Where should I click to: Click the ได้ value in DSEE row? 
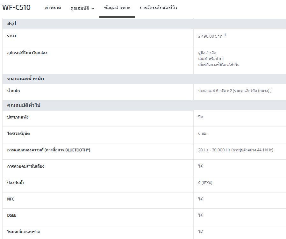click(x=200, y=215)
